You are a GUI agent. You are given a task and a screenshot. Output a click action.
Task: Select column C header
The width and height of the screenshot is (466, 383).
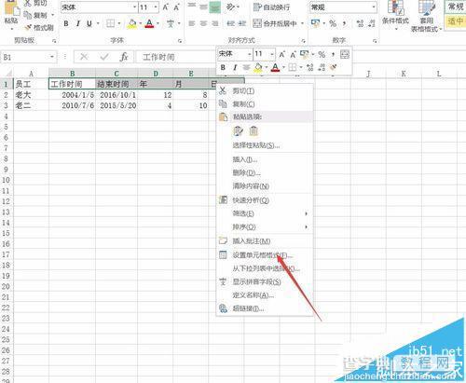[x=116, y=74]
